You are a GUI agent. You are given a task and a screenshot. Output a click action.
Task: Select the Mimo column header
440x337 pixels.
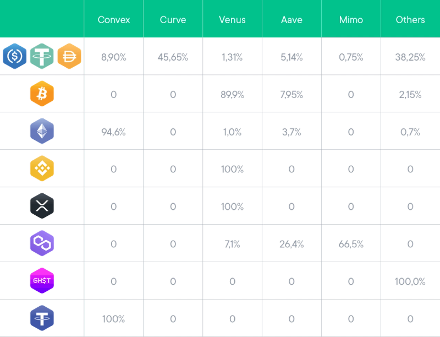tap(351, 20)
